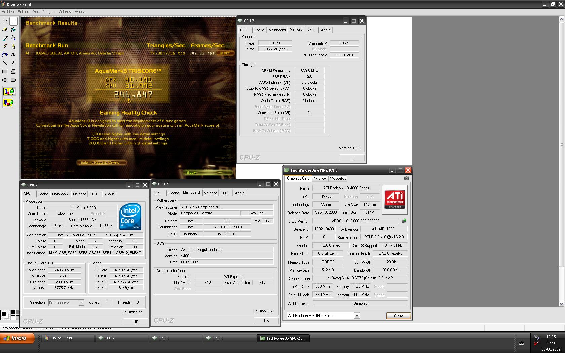Viewport: 565px width, 353px height.
Task: Expand GPU-Z graphics card selector dropdown
Action: (x=357, y=316)
